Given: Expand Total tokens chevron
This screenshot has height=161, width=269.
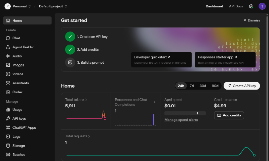Looking at the screenshot, I should 86,100.
